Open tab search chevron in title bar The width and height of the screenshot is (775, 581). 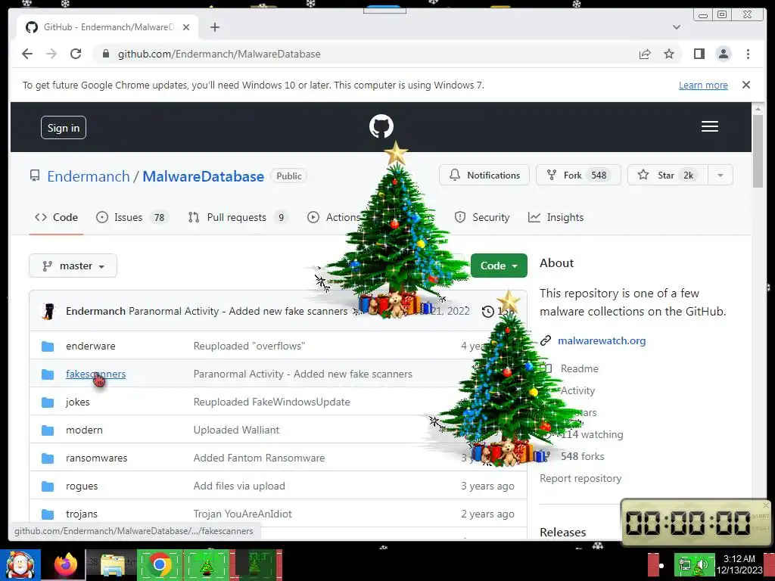(676, 27)
